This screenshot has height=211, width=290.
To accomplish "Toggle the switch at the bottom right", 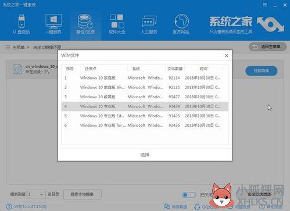I will (189, 195).
